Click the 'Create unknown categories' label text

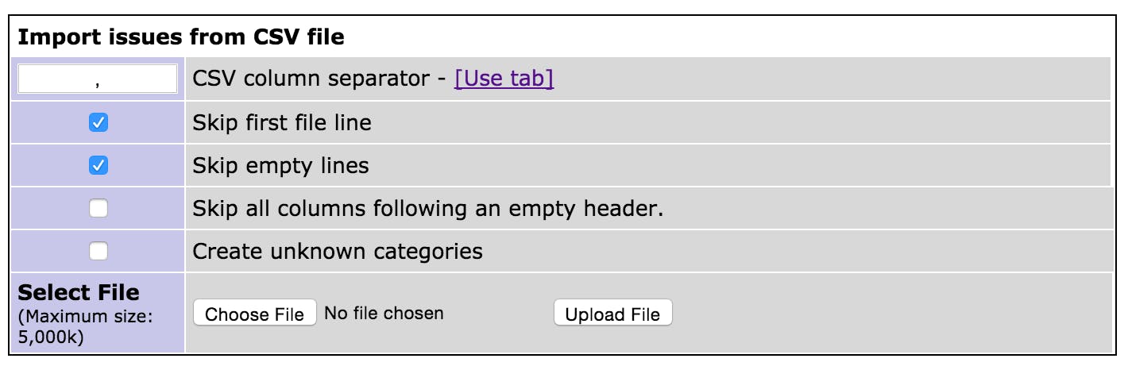pos(338,252)
